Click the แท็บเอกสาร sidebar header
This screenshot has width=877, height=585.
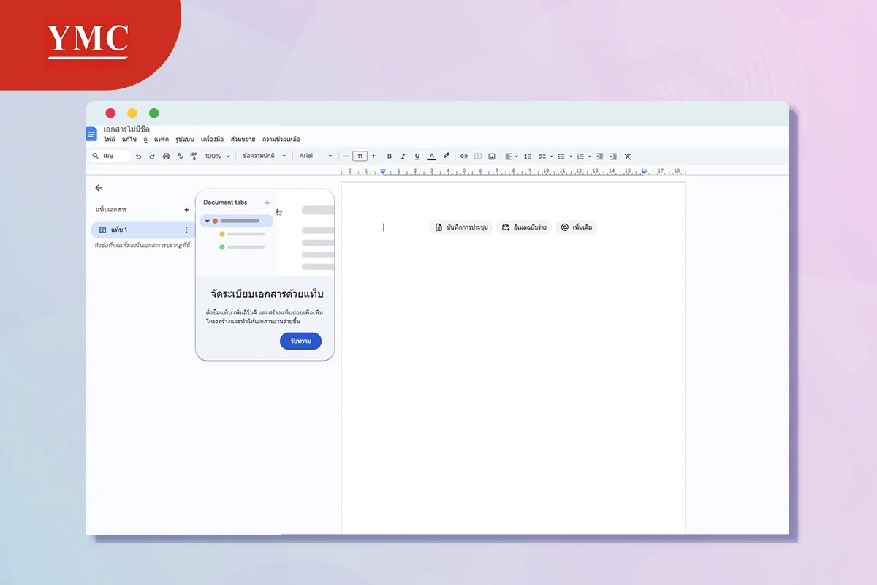pos(111,210)
